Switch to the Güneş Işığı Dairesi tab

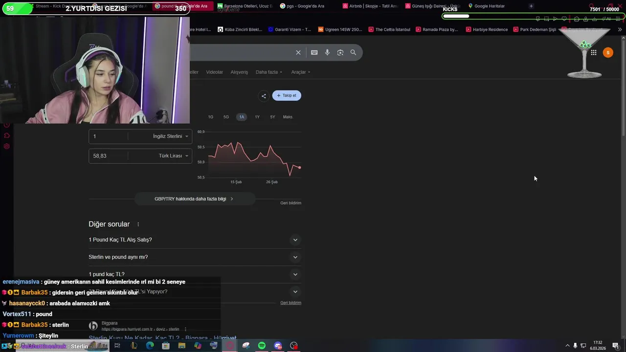433,6
